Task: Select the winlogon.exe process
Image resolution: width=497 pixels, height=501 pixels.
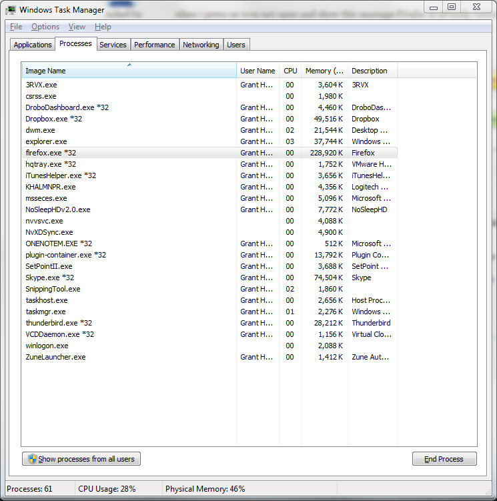Action: pyautogui.click(x=209, y=346)
